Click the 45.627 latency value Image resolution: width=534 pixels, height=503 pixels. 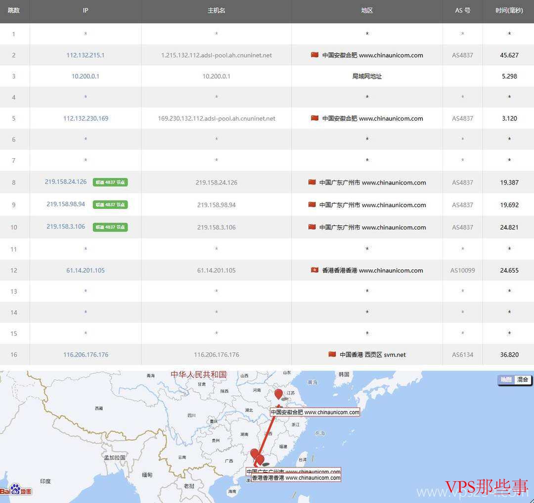click(x=509, y=55)
